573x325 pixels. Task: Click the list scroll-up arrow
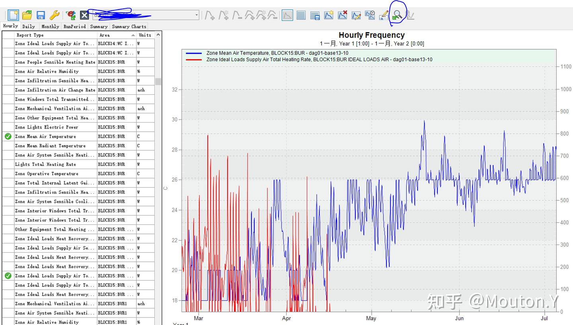(158, 35)
